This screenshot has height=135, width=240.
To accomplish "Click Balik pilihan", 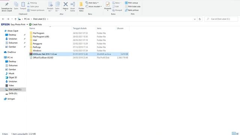I will coord(132,10).
